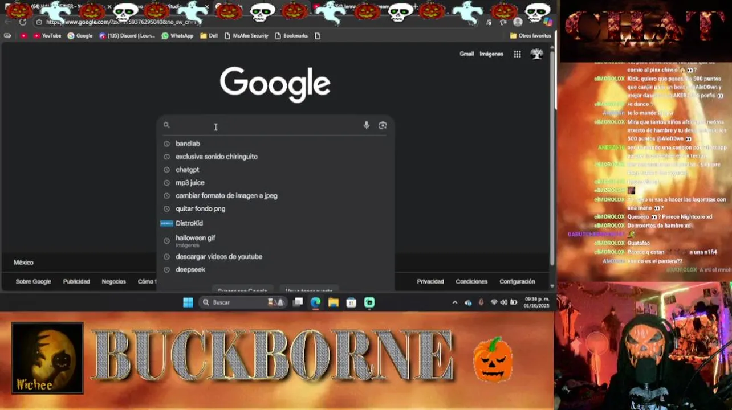Open the Imágenes link

(x=491, y=54)
